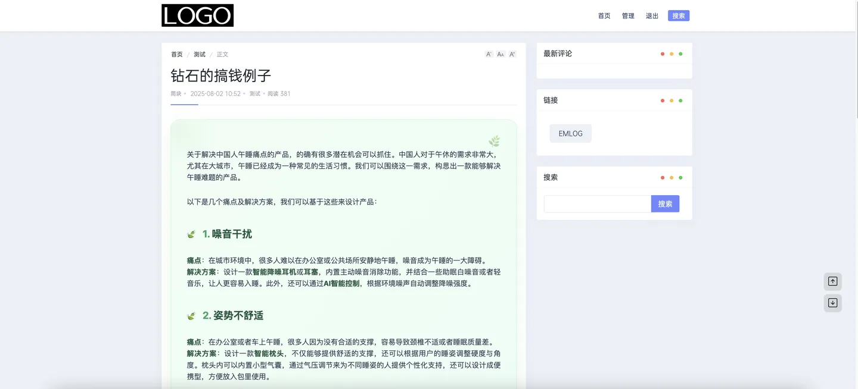Image resolution: width=858 pixels, height=389 pixels.
Task: Click the 搜索 submit button in sidebar
Action: click(665, 204)
